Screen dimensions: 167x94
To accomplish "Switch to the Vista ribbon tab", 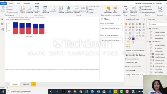I will [18, 3].
